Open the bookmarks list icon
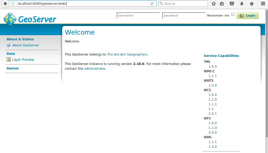This screenshot has height=153, width=268. click(x=222, y=4)
